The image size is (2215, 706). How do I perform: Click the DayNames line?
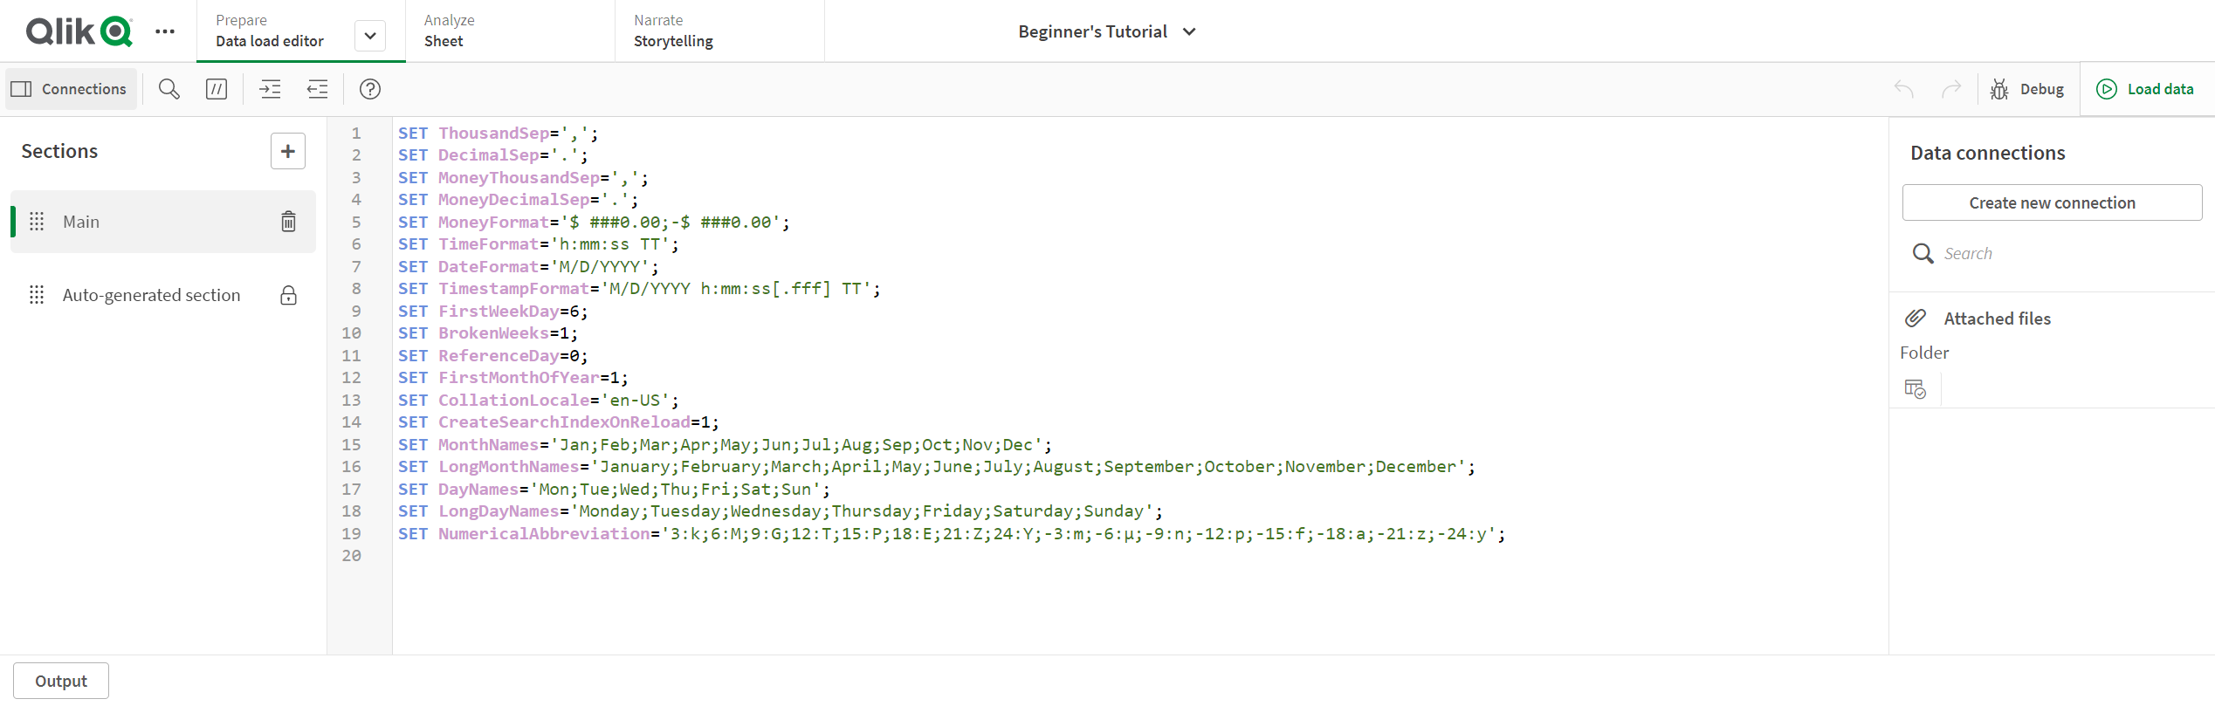pos(614,490)
